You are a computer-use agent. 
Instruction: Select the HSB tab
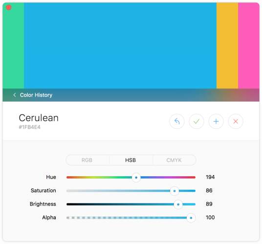point(131,160)
